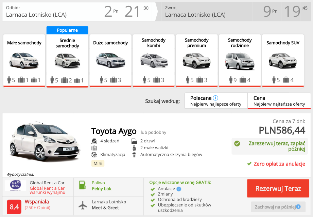Sort by Cena cheapest offers first
The width and height of the screenshot is (313, 217).
tap(279, 101)
